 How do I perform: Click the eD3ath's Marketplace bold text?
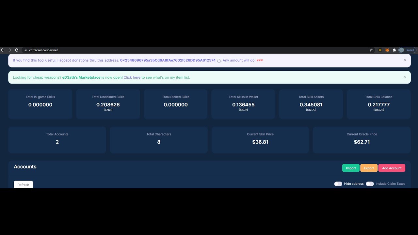[81, 77]
